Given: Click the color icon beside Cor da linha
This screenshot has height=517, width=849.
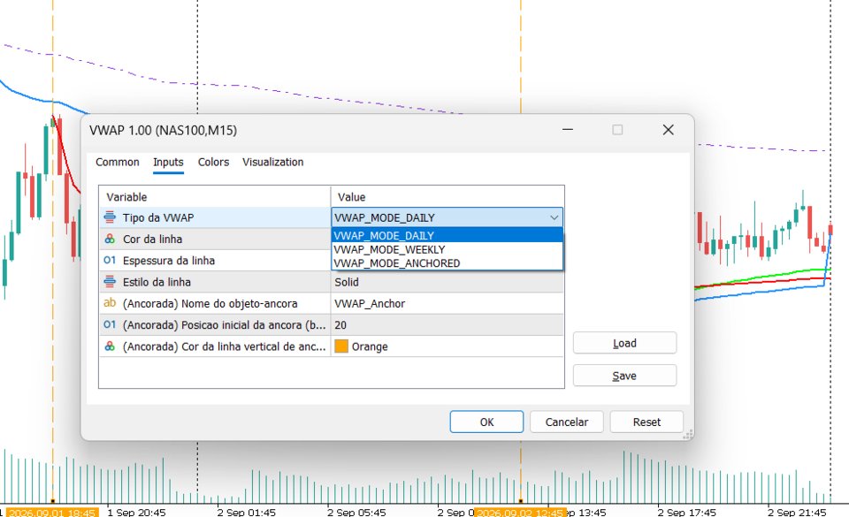Looking at the screenshot, I should (110, 239).
